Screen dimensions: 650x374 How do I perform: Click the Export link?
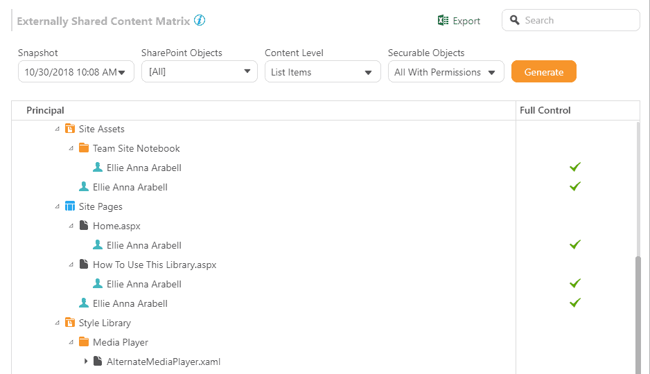point(466,21)
